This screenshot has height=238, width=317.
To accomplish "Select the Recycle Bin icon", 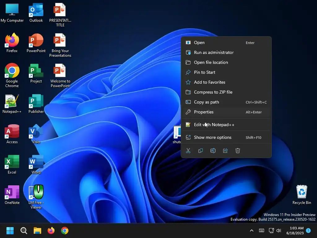I will (x=302, y=195).
